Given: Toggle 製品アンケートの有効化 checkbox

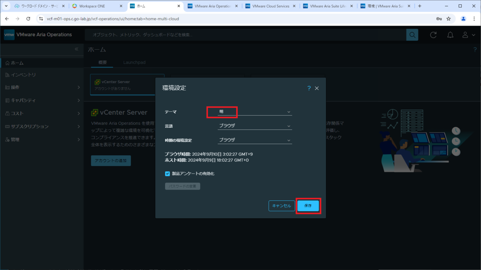Looking at the screenshot, I should pos(168,174).
